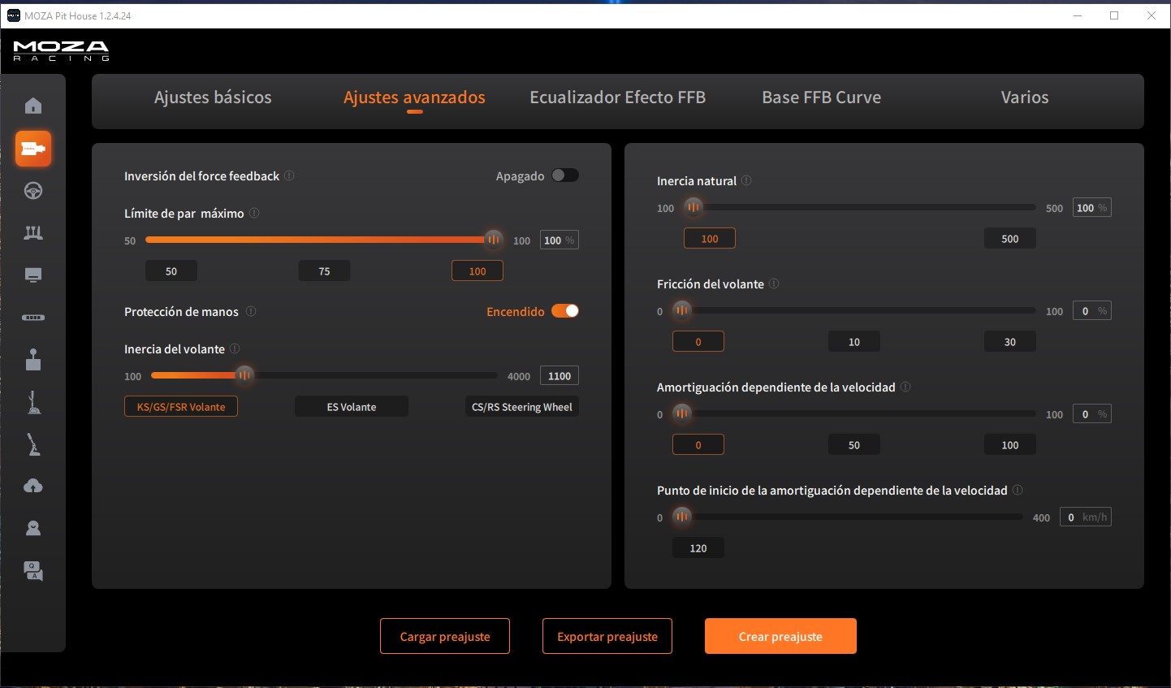The image size is (1171, 688).
Task: Open pedals settings icon
Action: [x=33, y=233]
